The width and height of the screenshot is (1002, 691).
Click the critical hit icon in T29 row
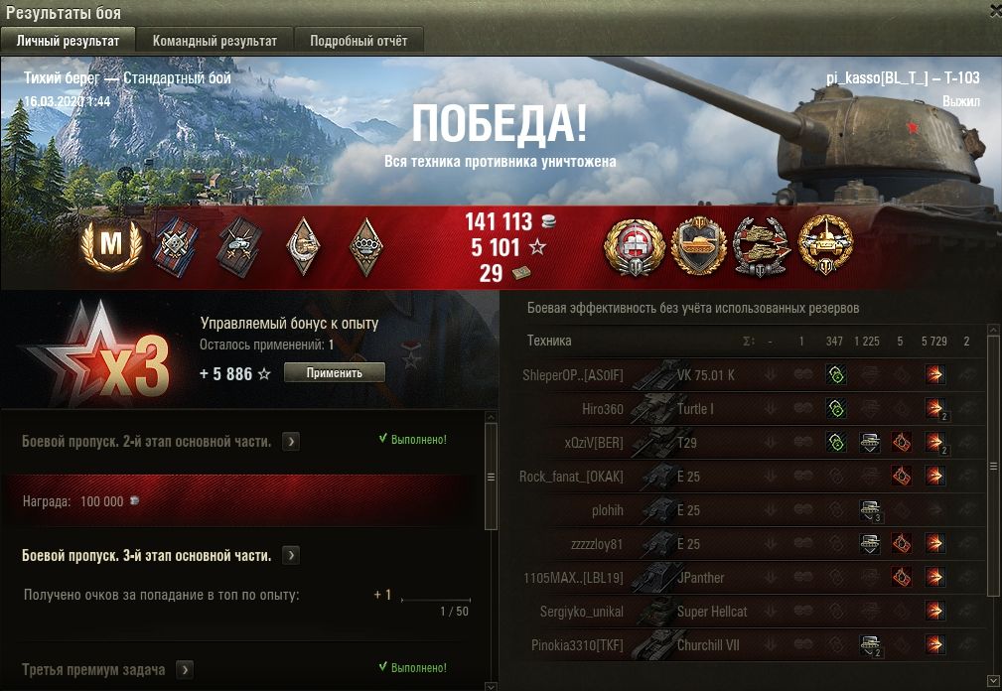901,443
